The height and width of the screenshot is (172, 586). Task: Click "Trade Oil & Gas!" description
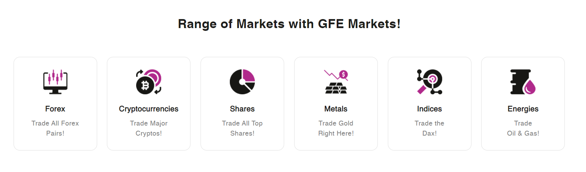[x=523, y=128]
